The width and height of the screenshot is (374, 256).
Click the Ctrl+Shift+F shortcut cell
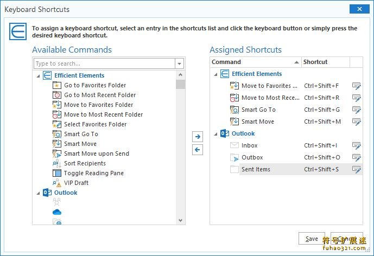point(321,86)
